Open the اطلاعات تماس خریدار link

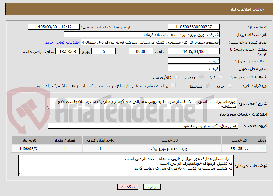coord(61,42)
